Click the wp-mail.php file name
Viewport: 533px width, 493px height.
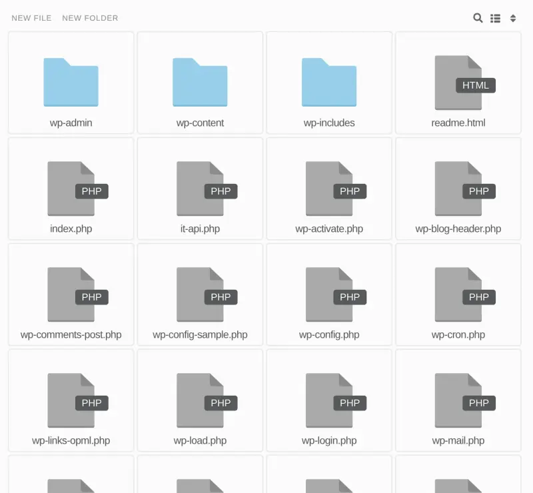(458, 440)
